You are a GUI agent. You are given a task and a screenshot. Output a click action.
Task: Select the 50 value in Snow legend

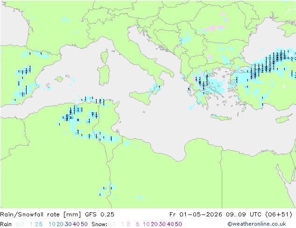[x=179, y=224]
